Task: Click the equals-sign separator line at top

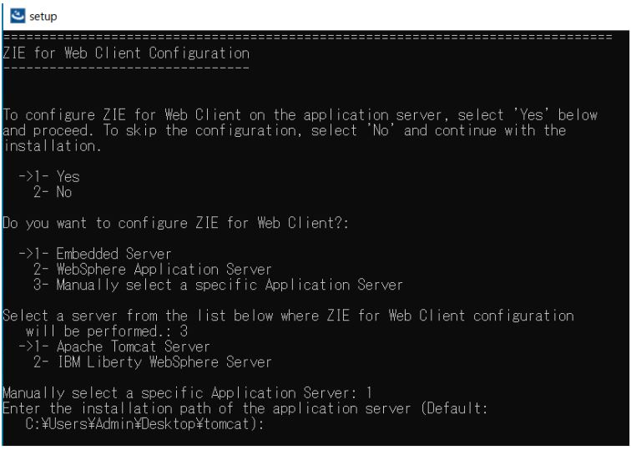Action: tap(307, 38)
